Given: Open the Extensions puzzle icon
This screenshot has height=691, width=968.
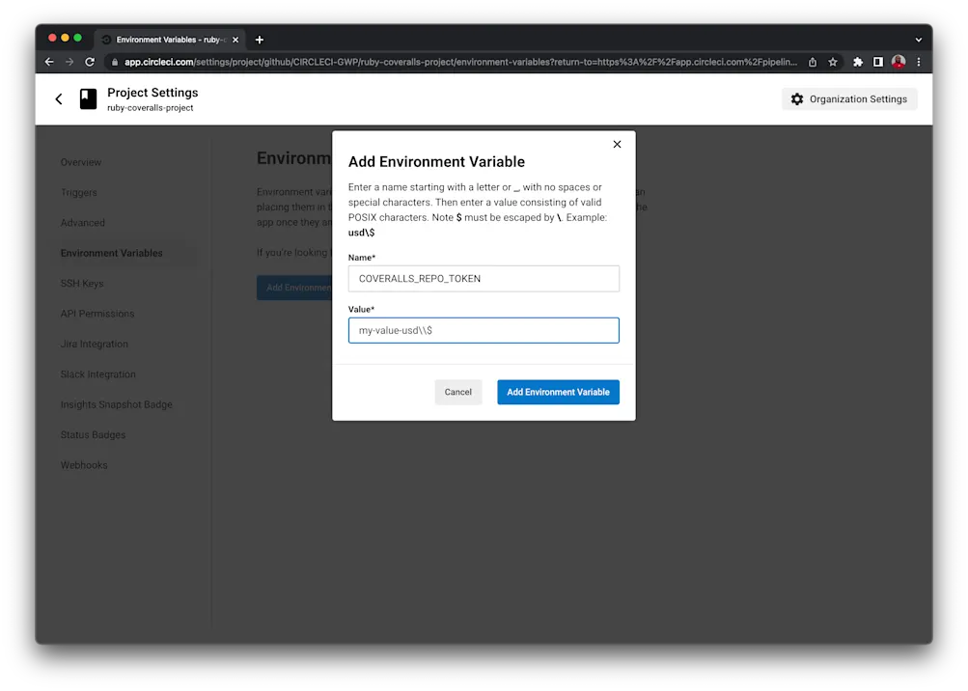Looking at the screenshot, I should pyautogui.click(x=857, y=61).
